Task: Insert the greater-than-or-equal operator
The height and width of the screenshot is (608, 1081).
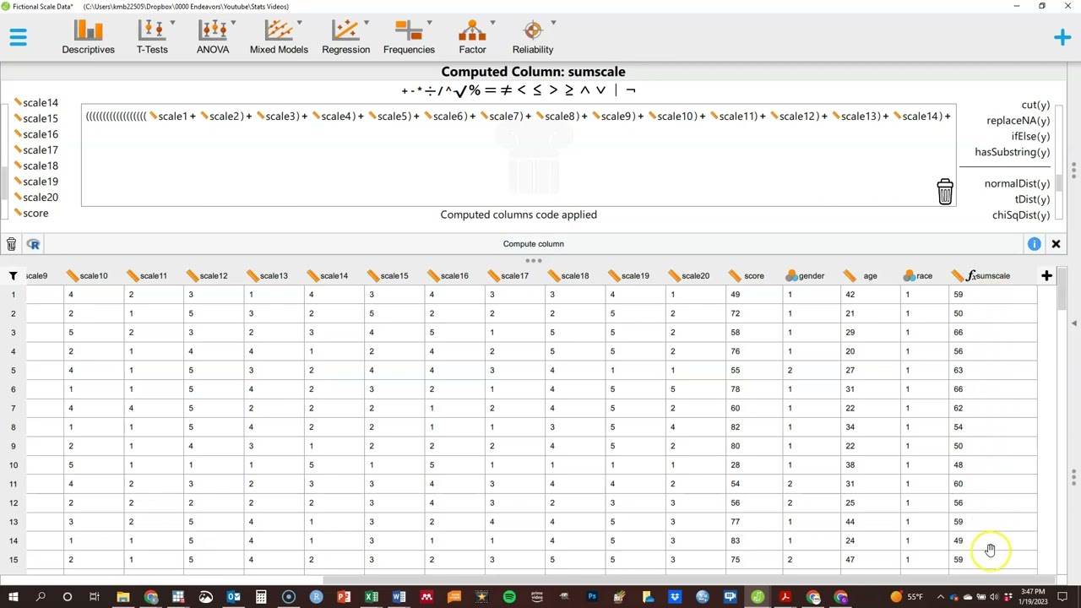Action: 568,90
